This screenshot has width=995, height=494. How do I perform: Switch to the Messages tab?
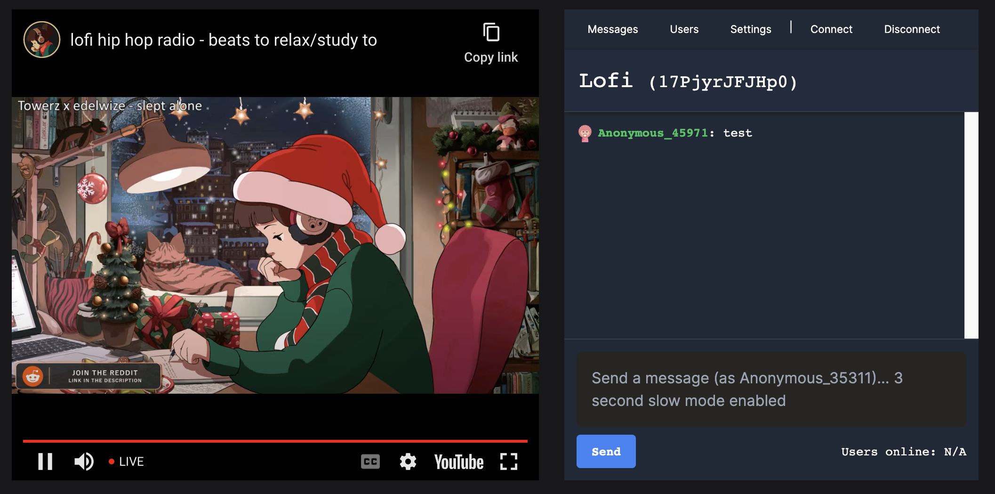coord(613,29)
